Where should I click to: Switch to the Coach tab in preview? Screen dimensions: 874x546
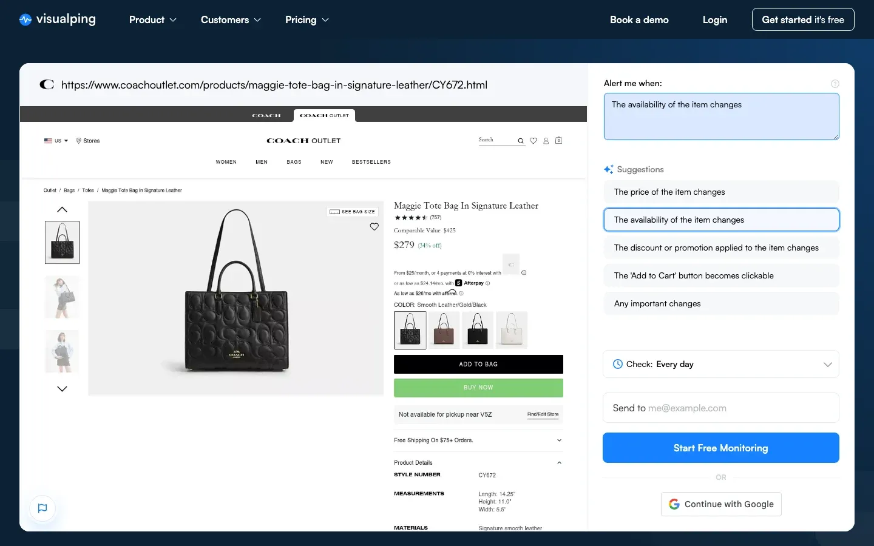coord(266,115)
